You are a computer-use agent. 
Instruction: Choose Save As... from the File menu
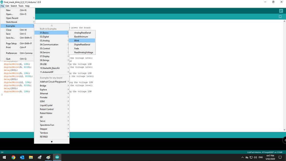tap(17, 38)
